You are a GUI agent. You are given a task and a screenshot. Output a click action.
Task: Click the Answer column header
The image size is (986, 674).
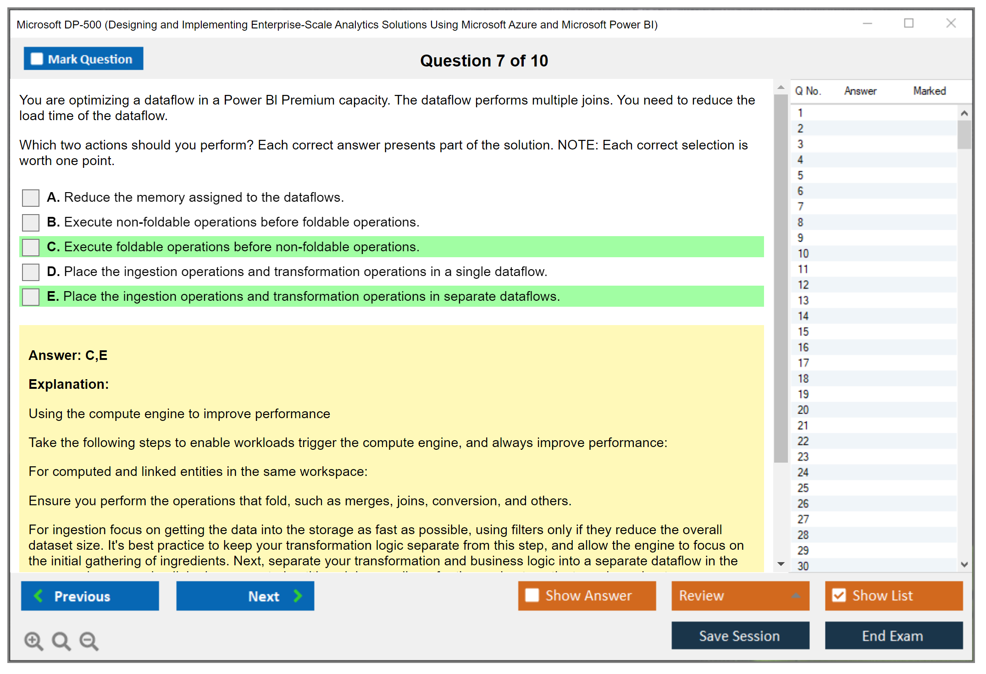click(860, 91)
